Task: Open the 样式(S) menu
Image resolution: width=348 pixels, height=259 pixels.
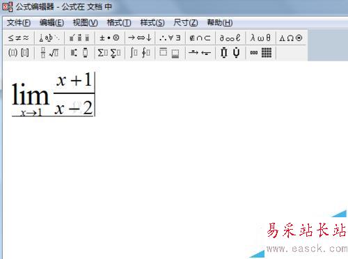Action: point(152,23)
